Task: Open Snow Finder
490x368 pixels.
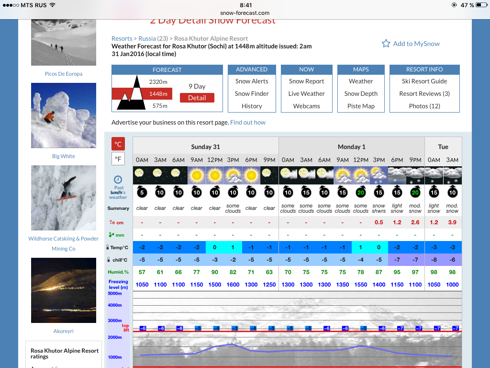Action: pyautogui.click(x=252, y=93)
